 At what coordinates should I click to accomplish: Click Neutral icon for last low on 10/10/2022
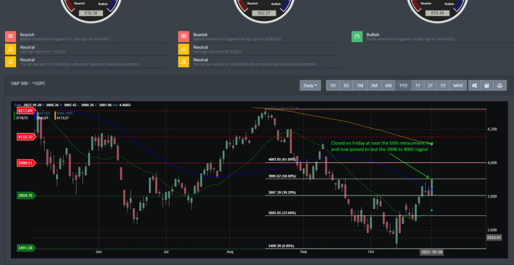(x=184, y=62)
